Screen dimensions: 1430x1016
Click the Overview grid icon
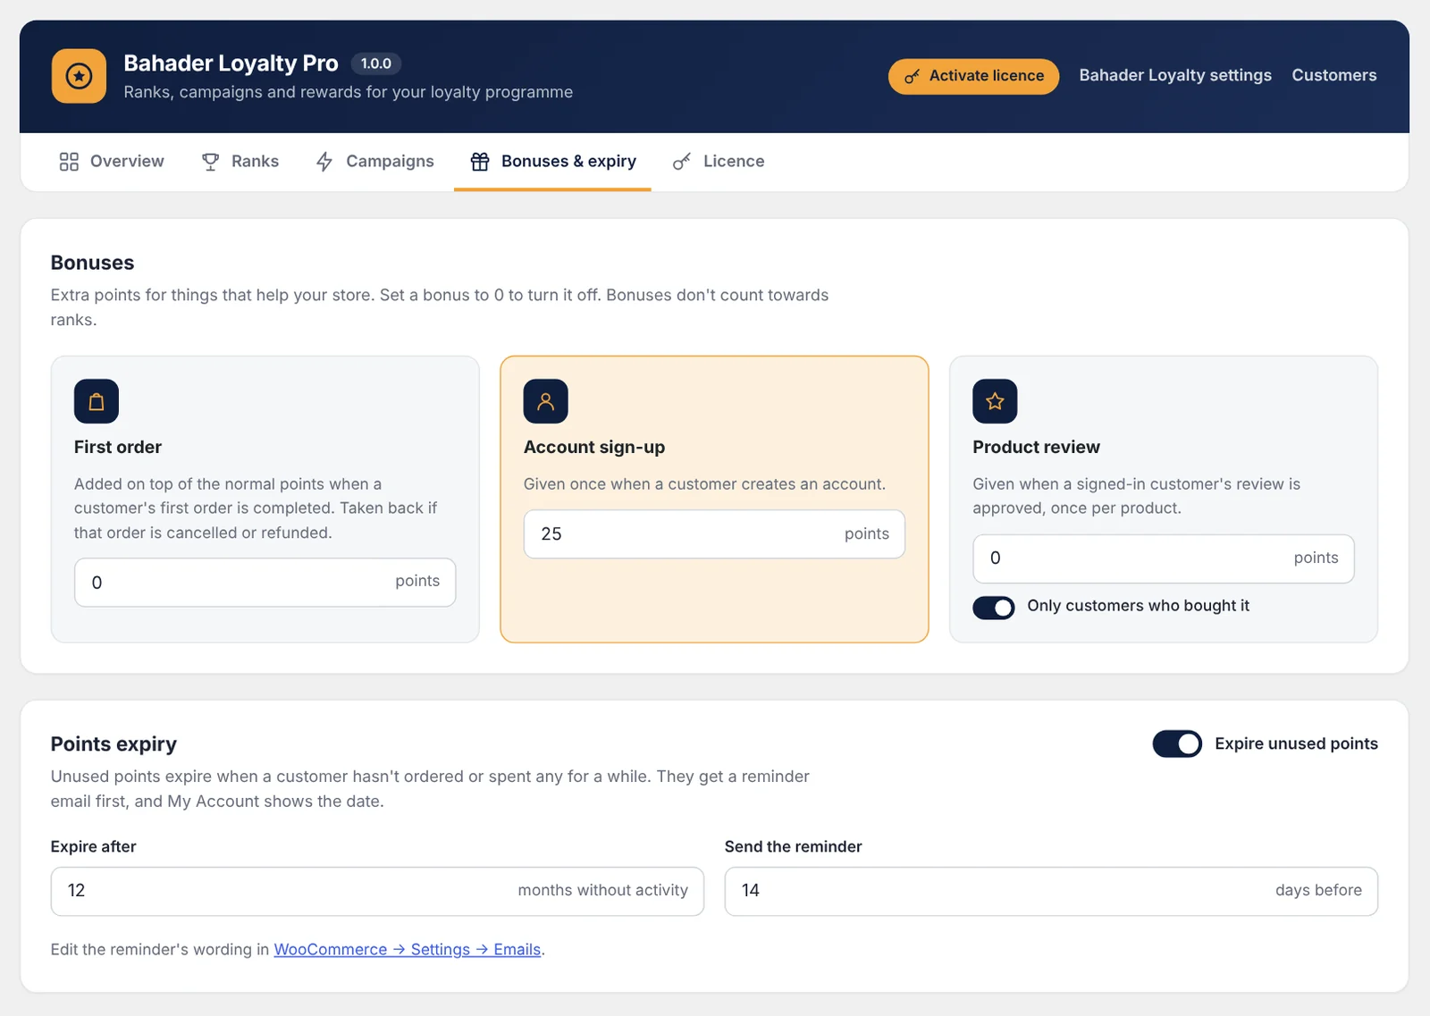(x=69, y=162)
